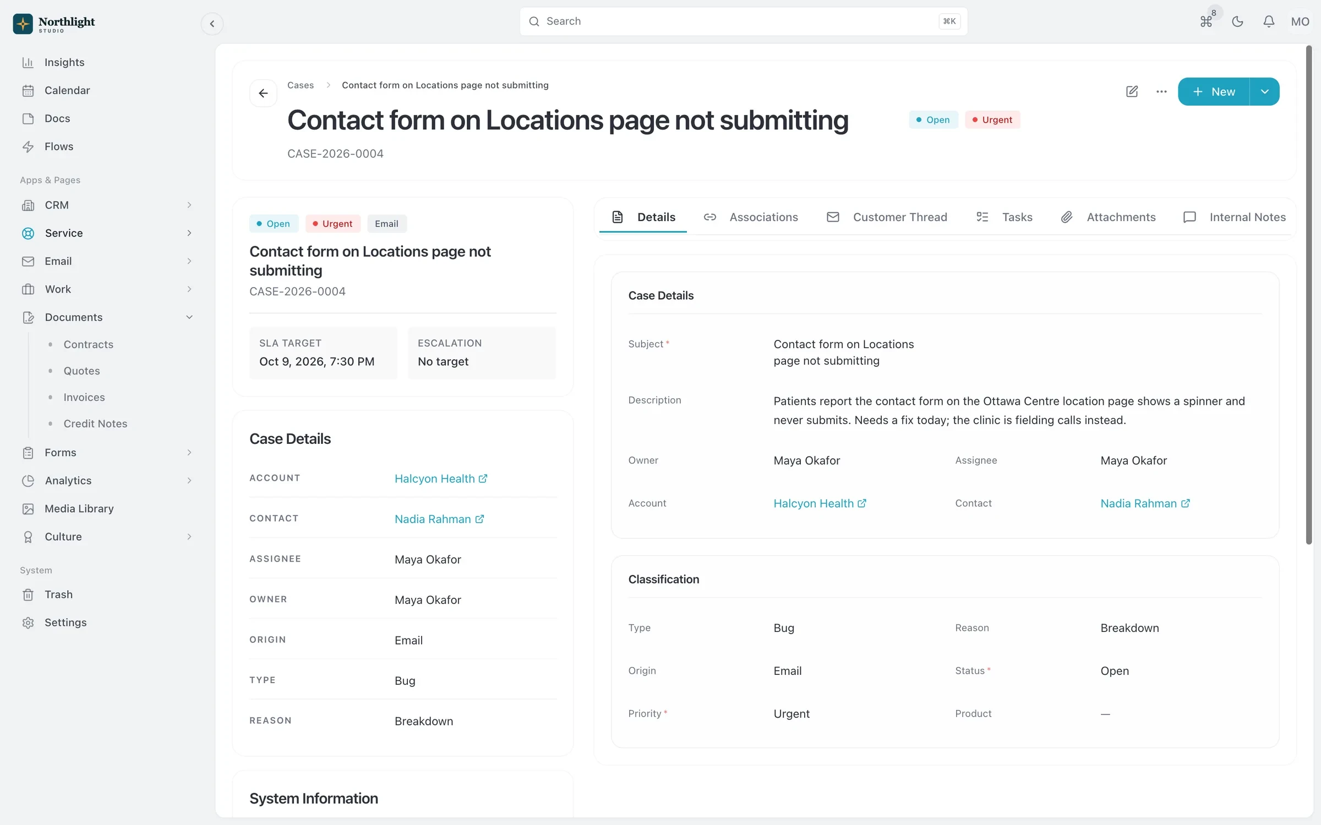This screenshot has height=825, width=1321.
Task: Switch to the Internal Notes tab
Action: click(1235, 217)
